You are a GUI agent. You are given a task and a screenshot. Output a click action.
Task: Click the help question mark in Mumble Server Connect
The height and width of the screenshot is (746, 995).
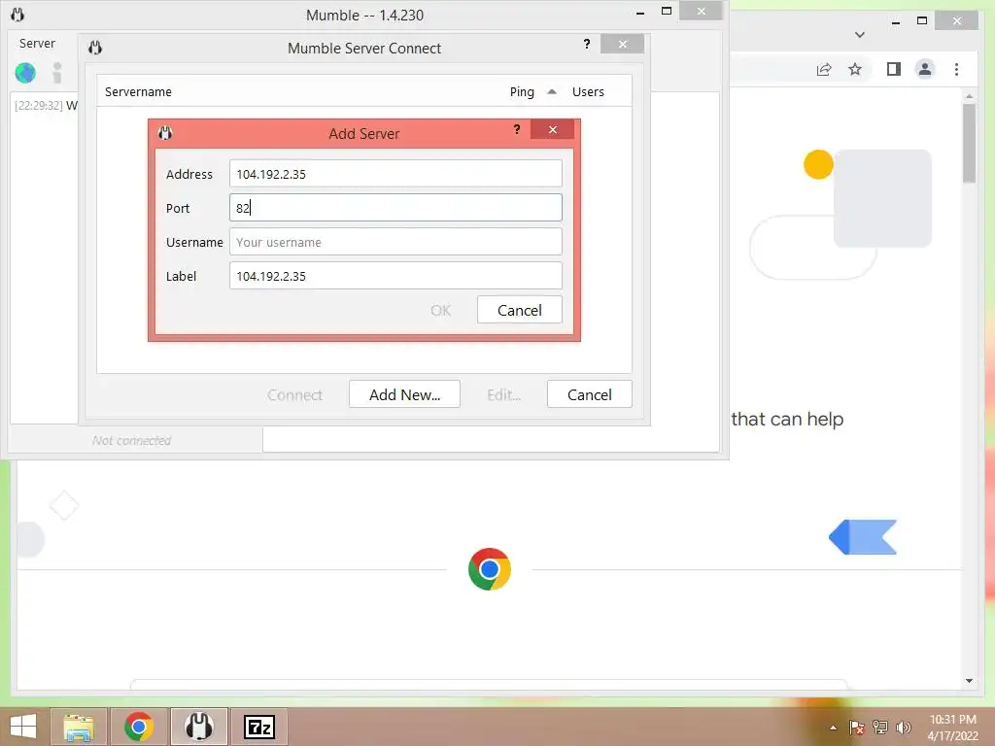pos(586,44)
